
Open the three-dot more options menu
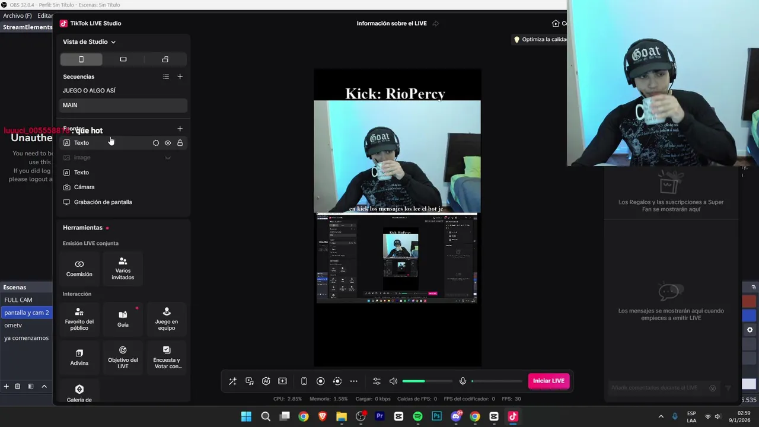(353, 381)
